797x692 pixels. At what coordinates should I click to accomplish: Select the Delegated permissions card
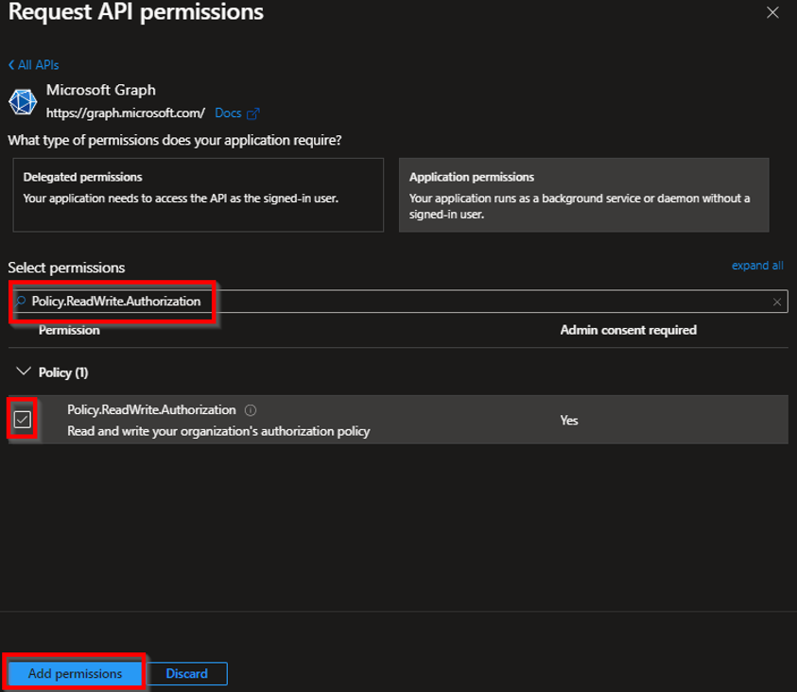click(x=198, y=195)
